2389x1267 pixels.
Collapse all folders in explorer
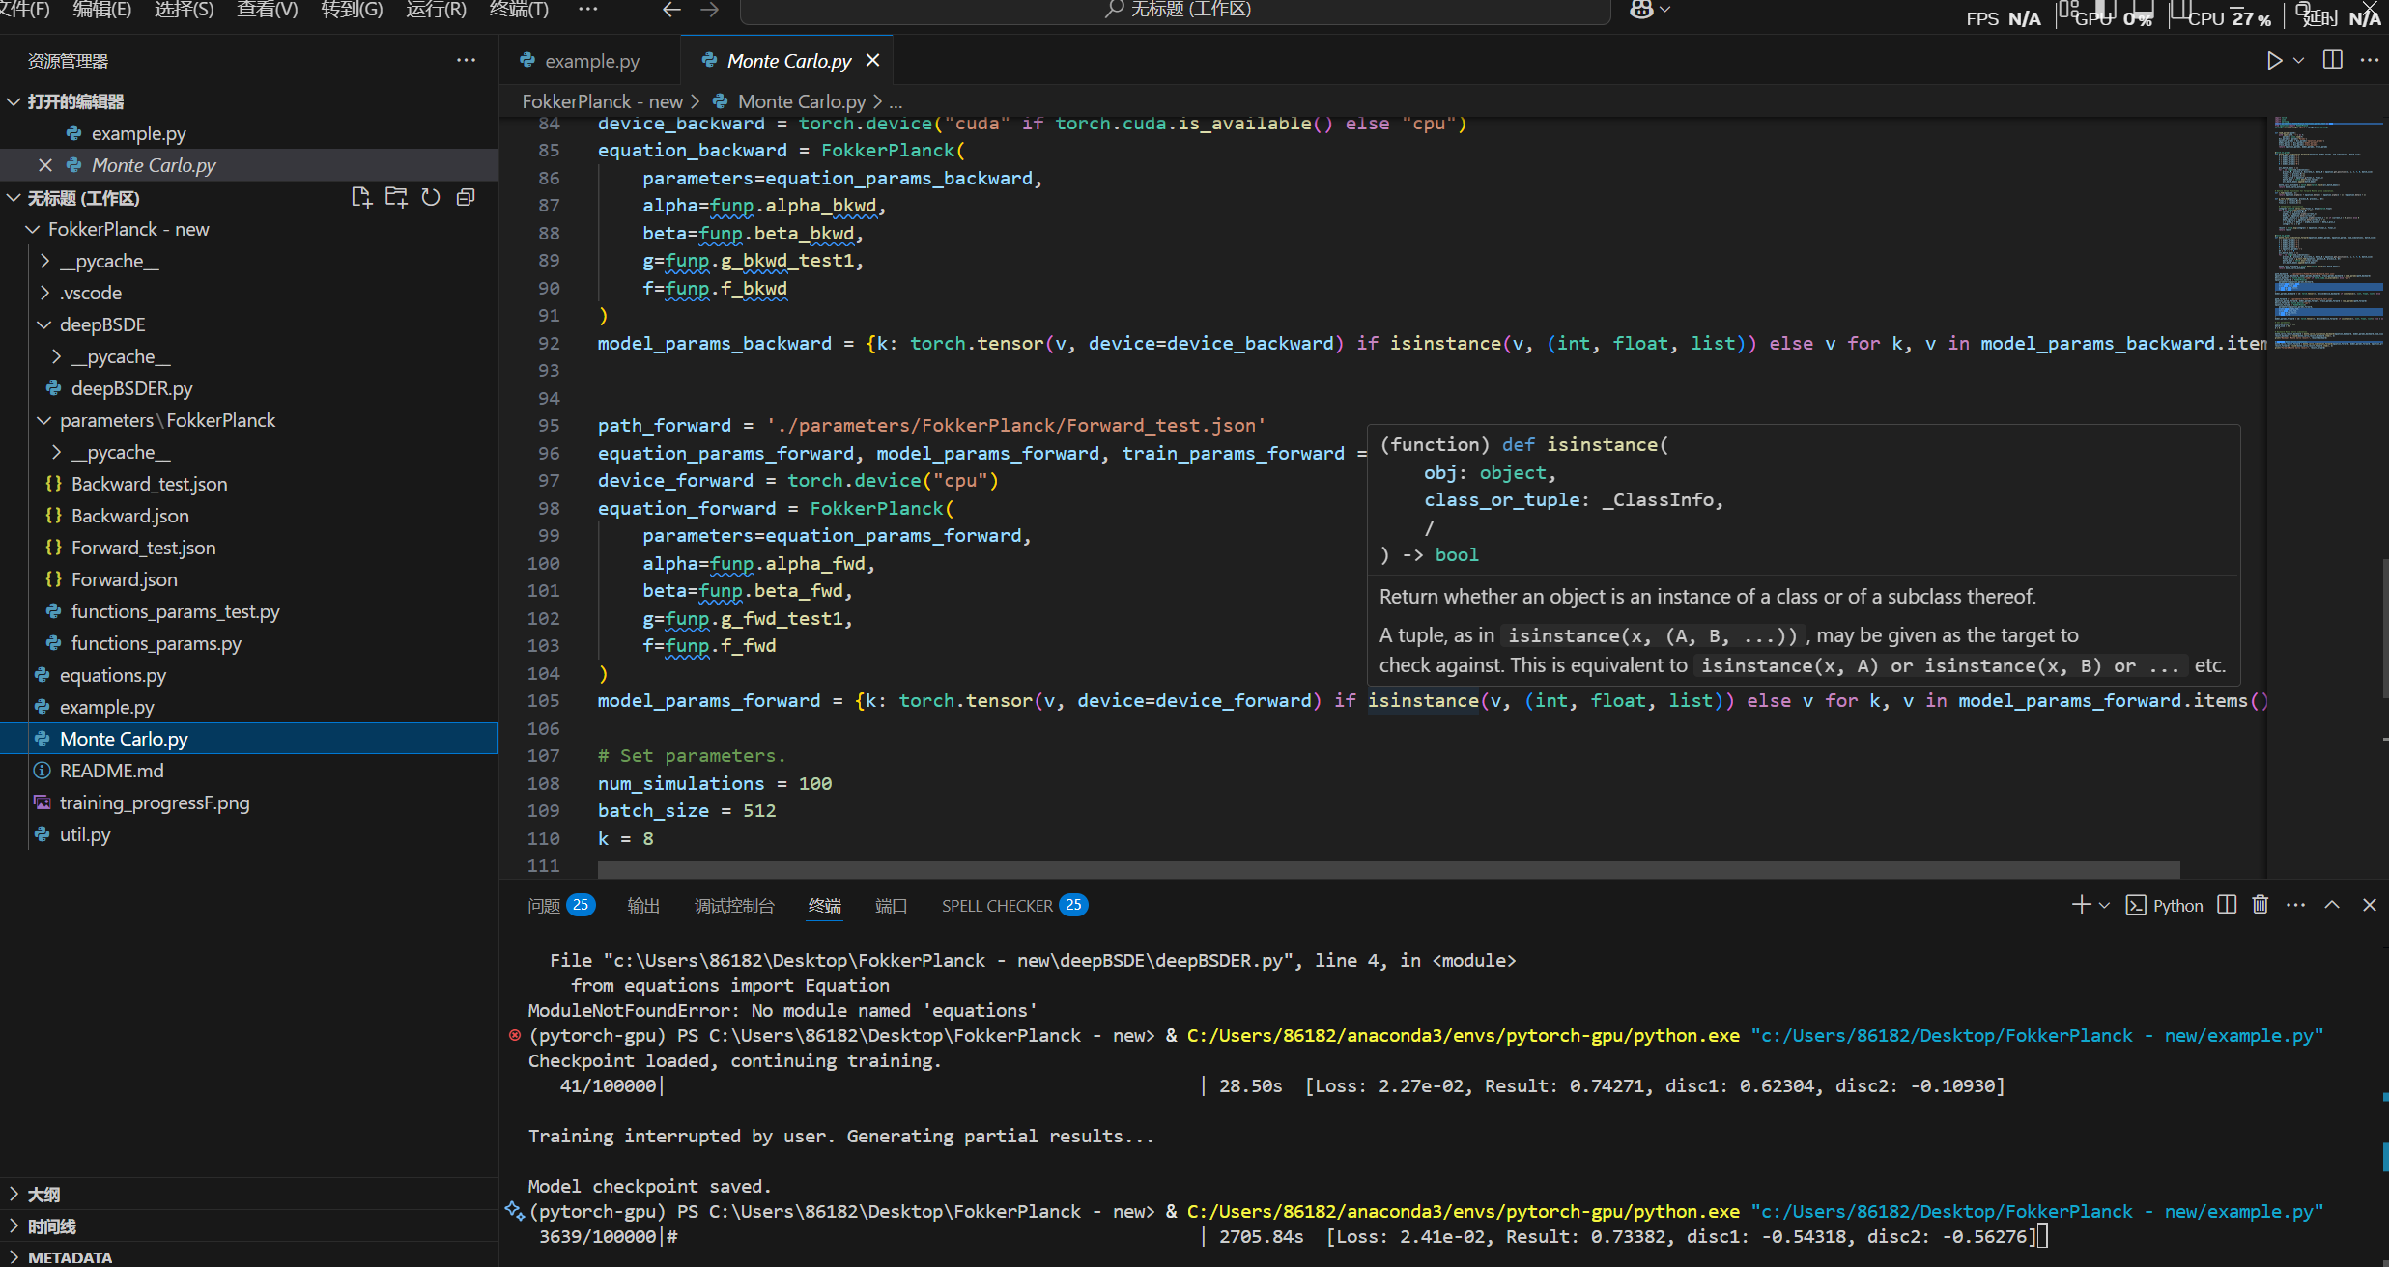tap(466, 198)
